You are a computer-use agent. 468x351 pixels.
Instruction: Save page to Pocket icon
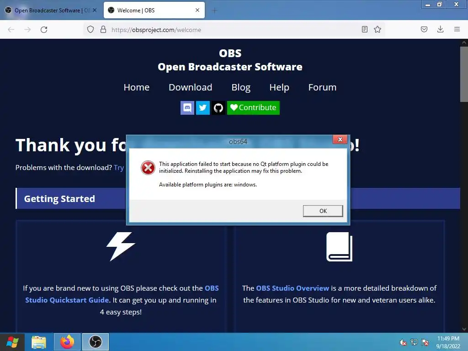(424, 29)
